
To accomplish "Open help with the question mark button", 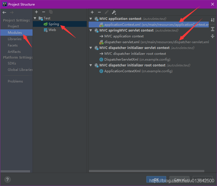I will tap(7, 179).
